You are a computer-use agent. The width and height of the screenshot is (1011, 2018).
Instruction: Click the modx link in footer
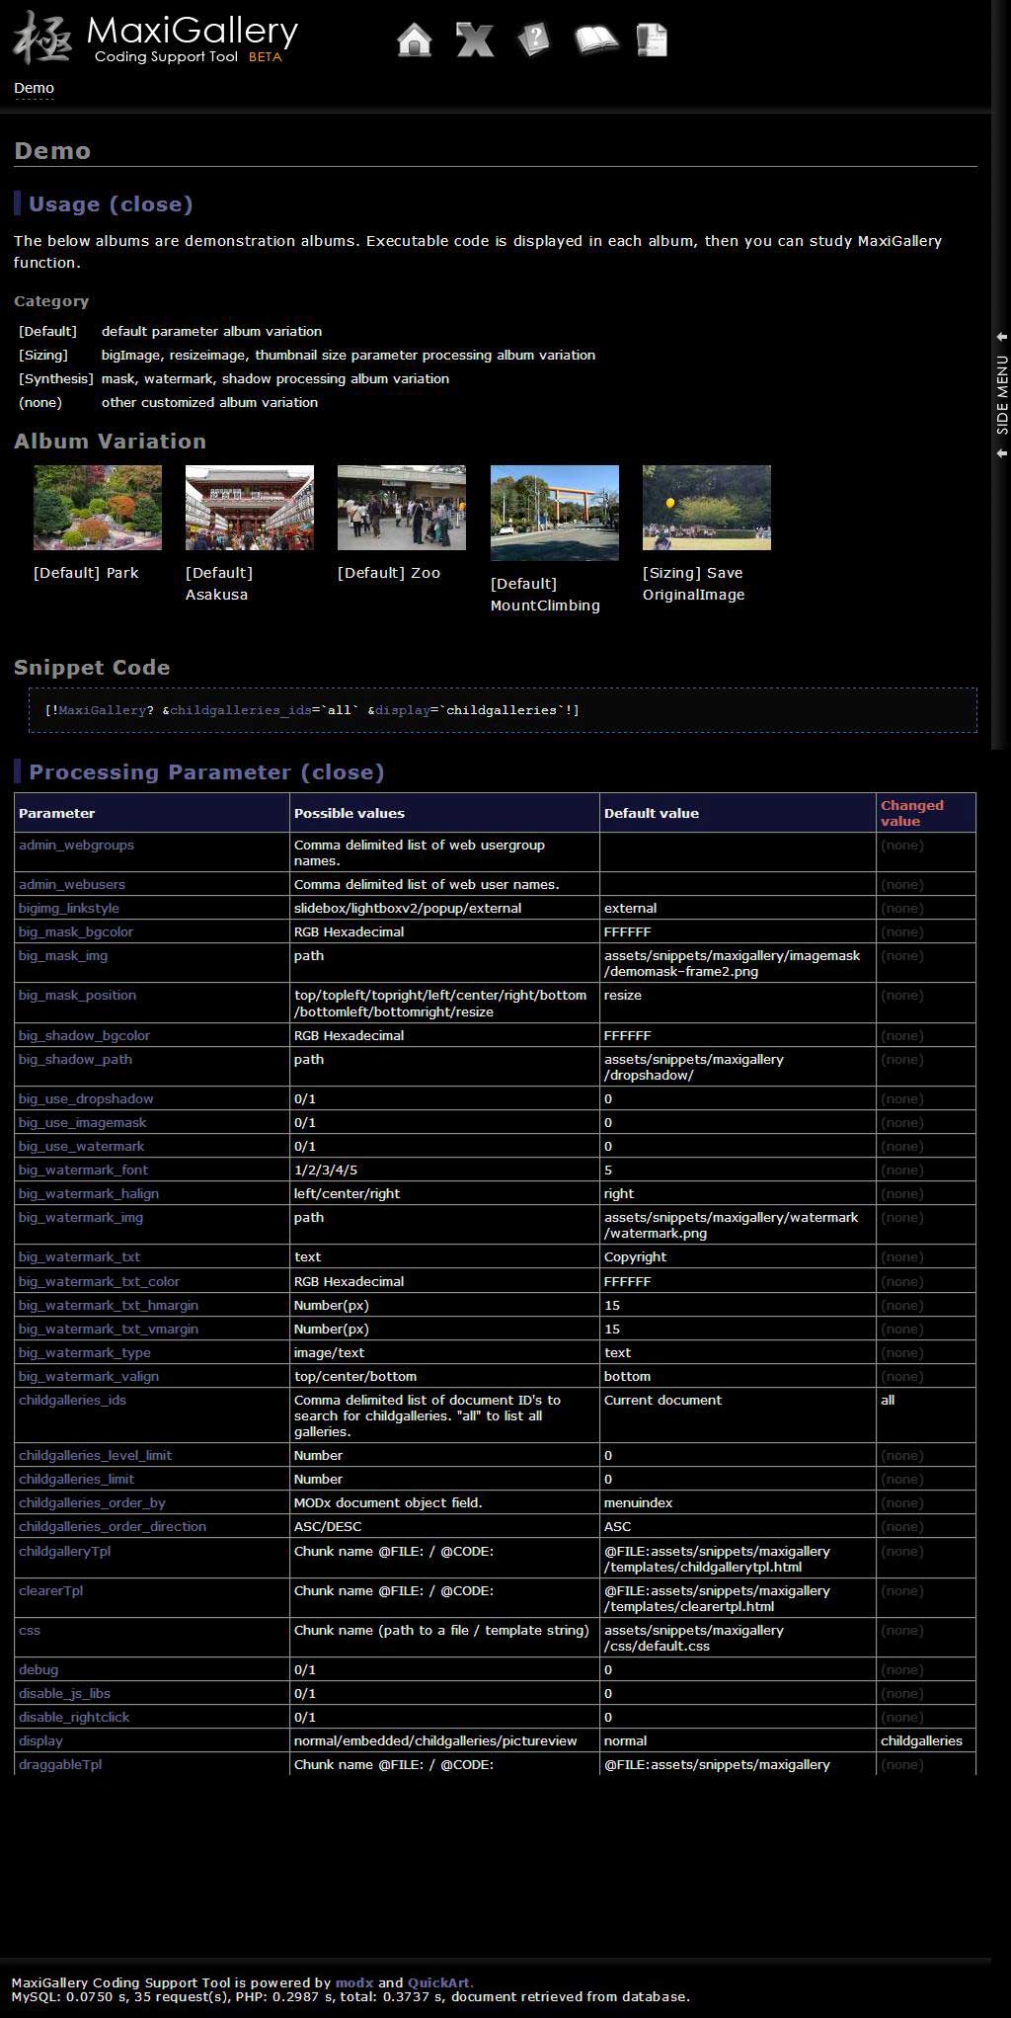pyautogui.click(x=354, y=1982)
